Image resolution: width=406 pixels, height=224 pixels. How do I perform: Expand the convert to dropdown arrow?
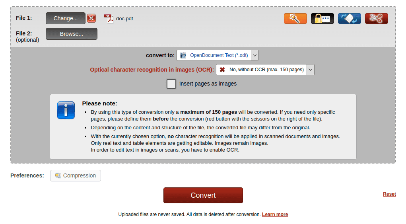(x=255, y=55)
